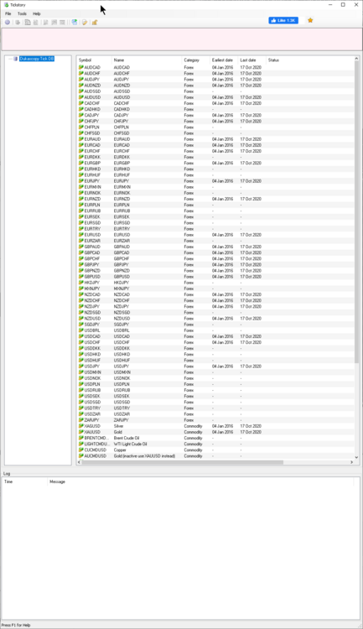Click the icon next to CUCMDUSD symbol

[x=81, y=450]
